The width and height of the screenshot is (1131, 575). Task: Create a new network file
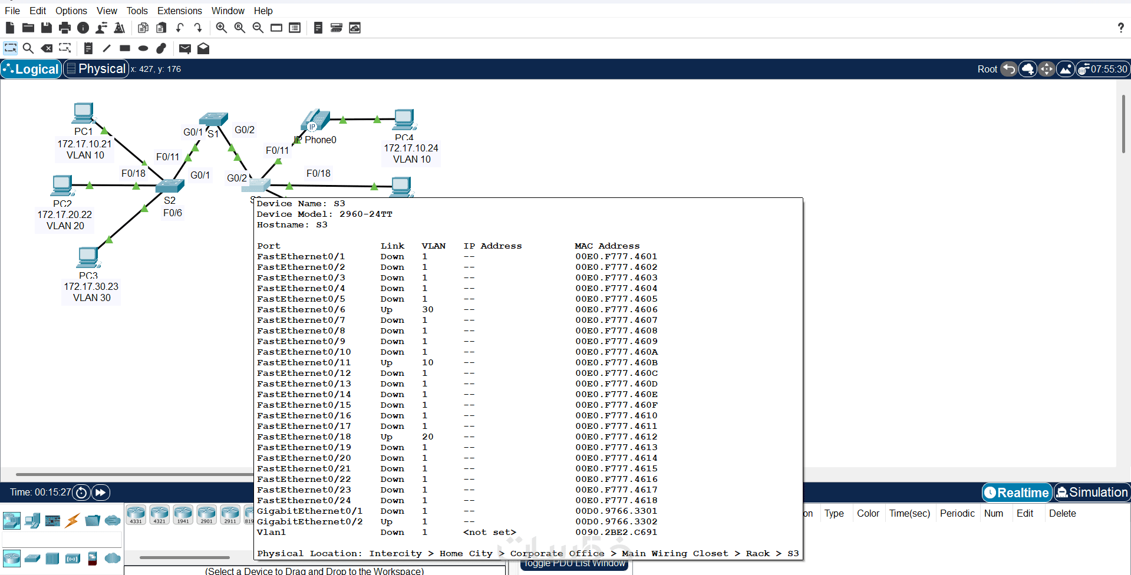coord(10,28)
